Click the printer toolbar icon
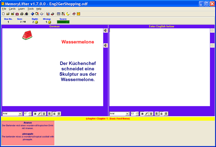This screenshot has height=147, width=216. point(22,14)
